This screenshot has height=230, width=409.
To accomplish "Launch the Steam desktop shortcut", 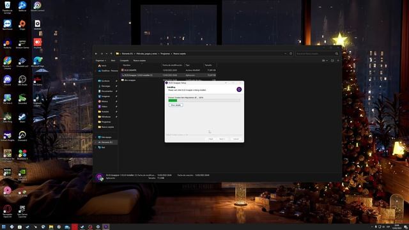I will point(22,118).
